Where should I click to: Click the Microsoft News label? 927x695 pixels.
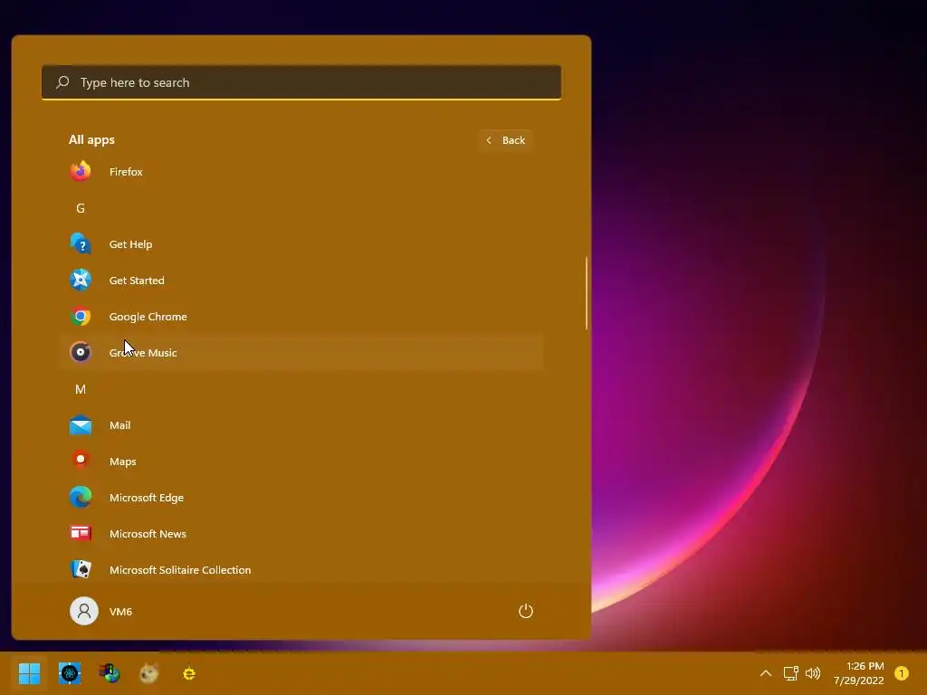pos(148,534)
